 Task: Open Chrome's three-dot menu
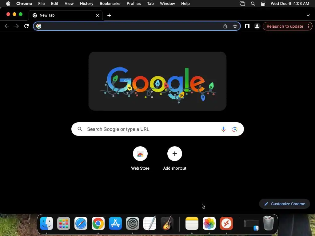click(308, 26)
